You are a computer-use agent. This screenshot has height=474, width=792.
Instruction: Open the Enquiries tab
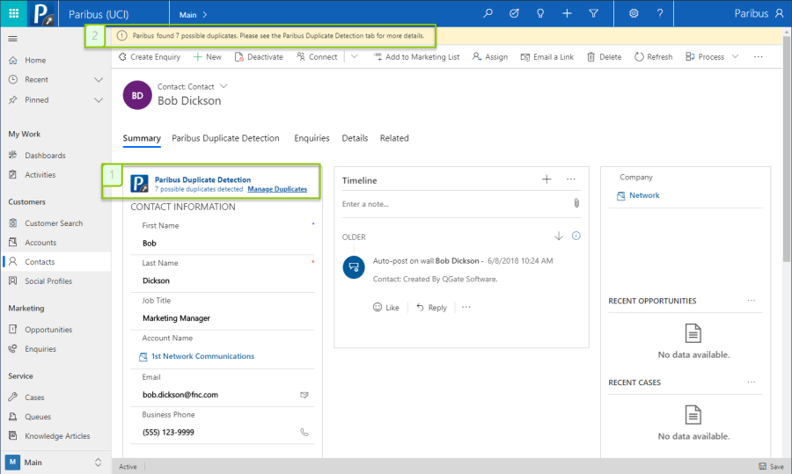[312, 138]
